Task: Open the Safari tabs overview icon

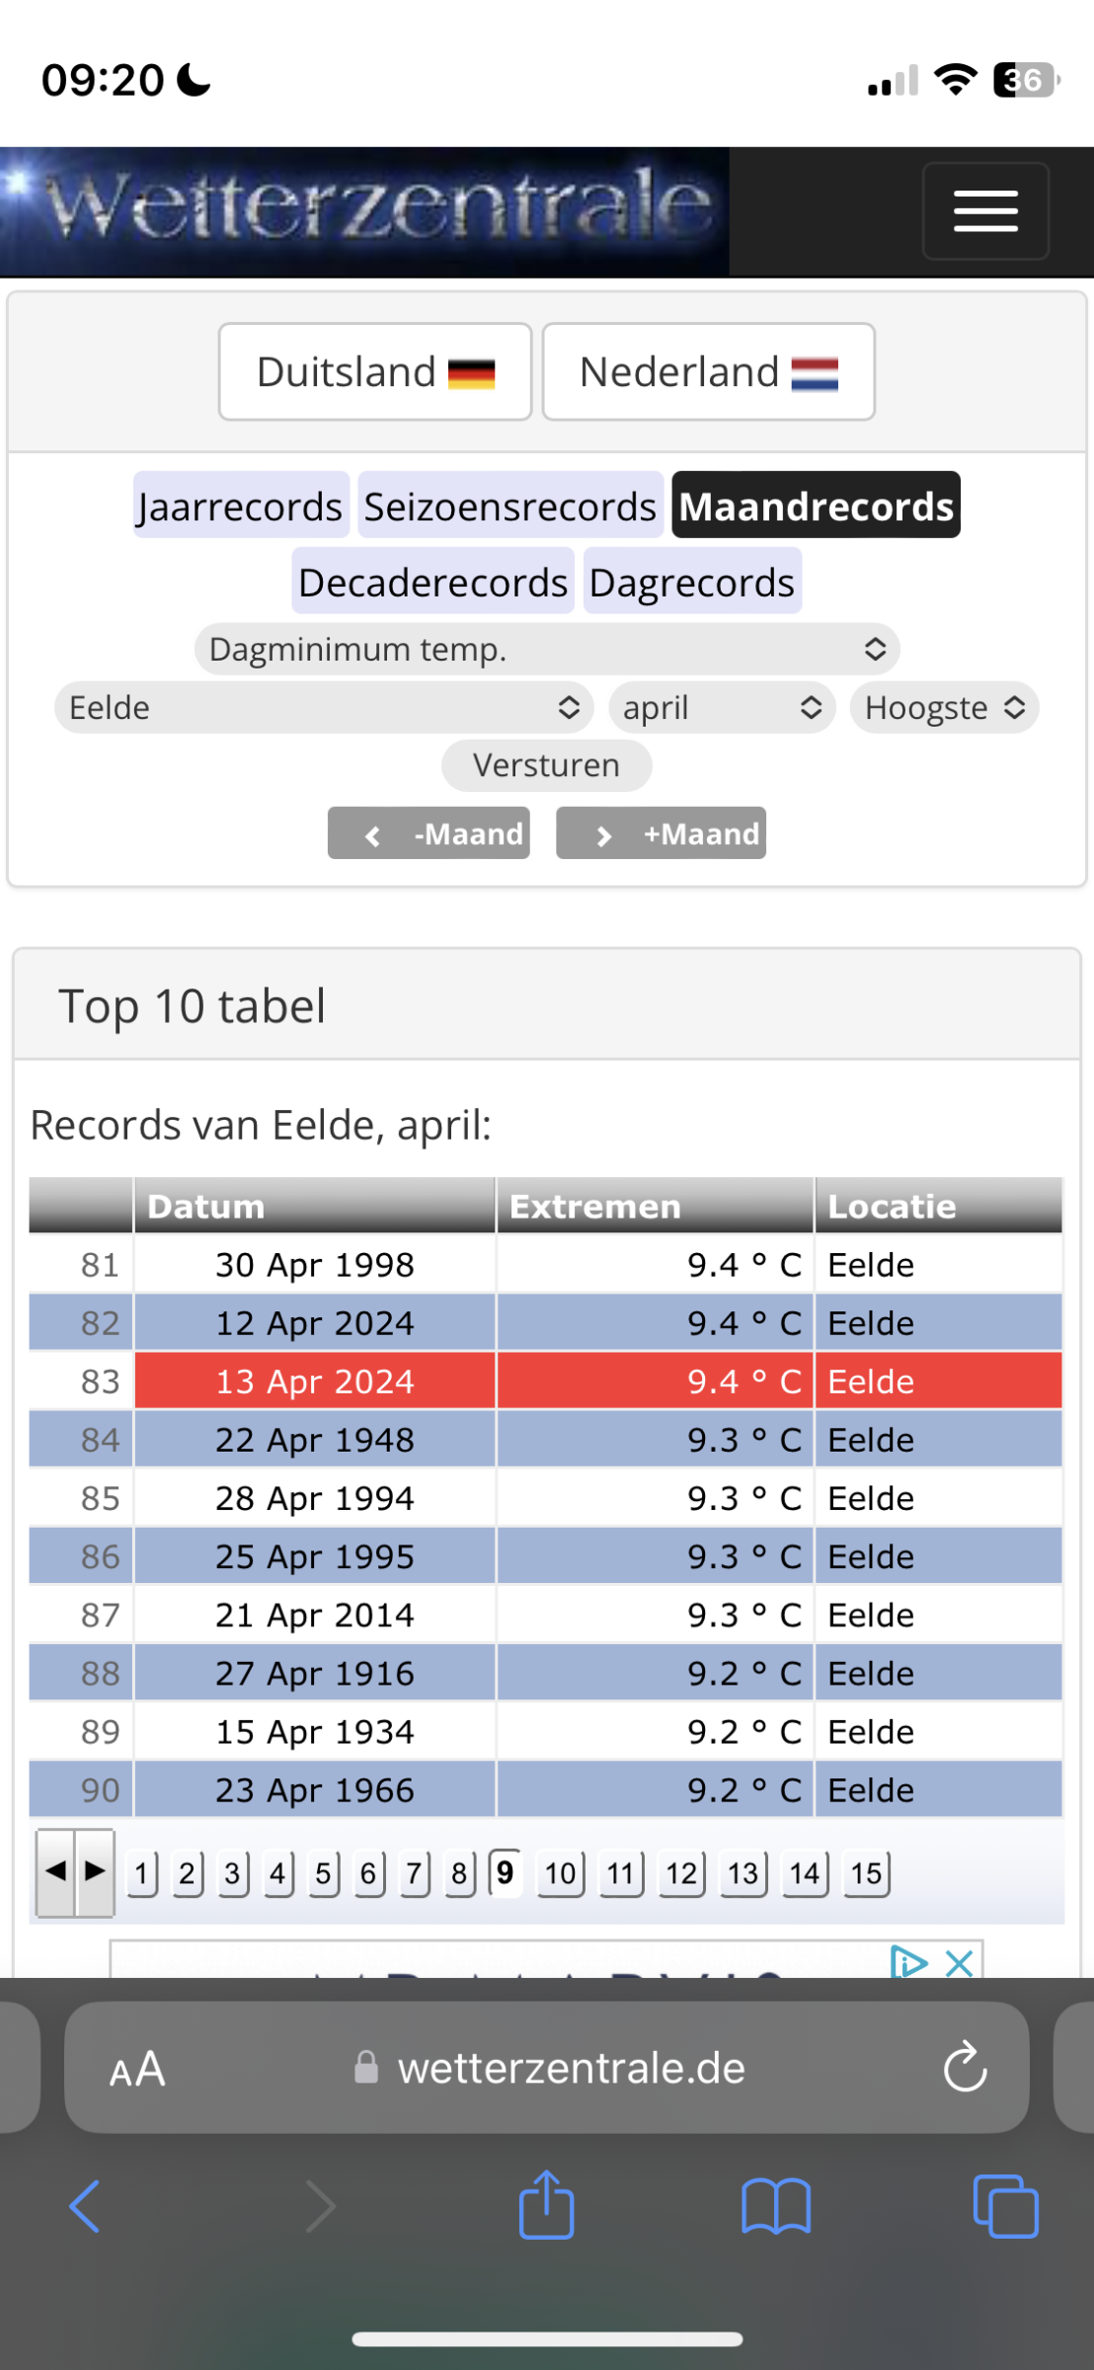Action: (1005, 2205)
